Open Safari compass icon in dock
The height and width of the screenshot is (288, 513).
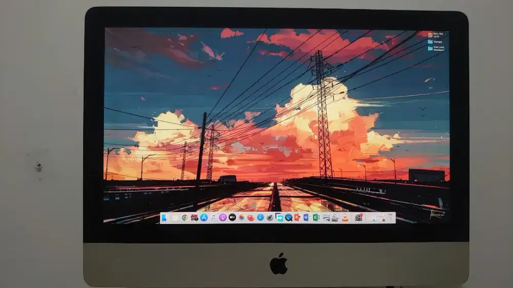[261, 217]
